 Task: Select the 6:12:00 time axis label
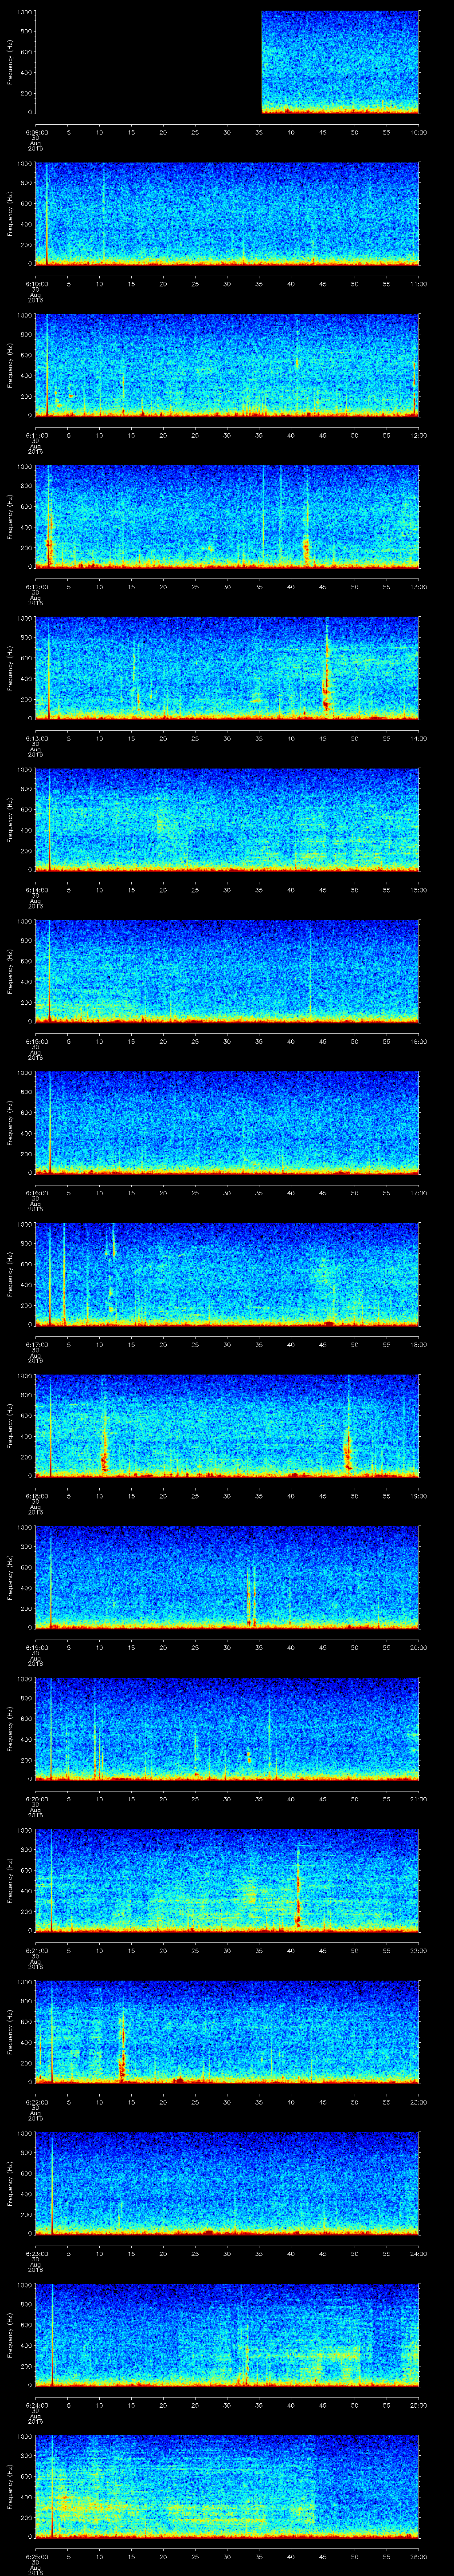click(36, 587)
